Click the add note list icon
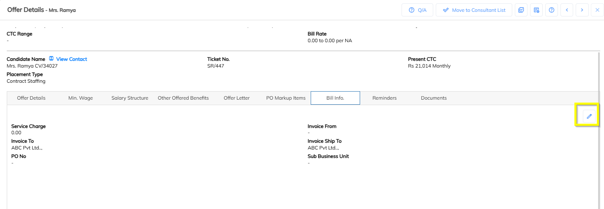Image resolution: width=604 pixels, height=209 pixels. pos(536,10)
